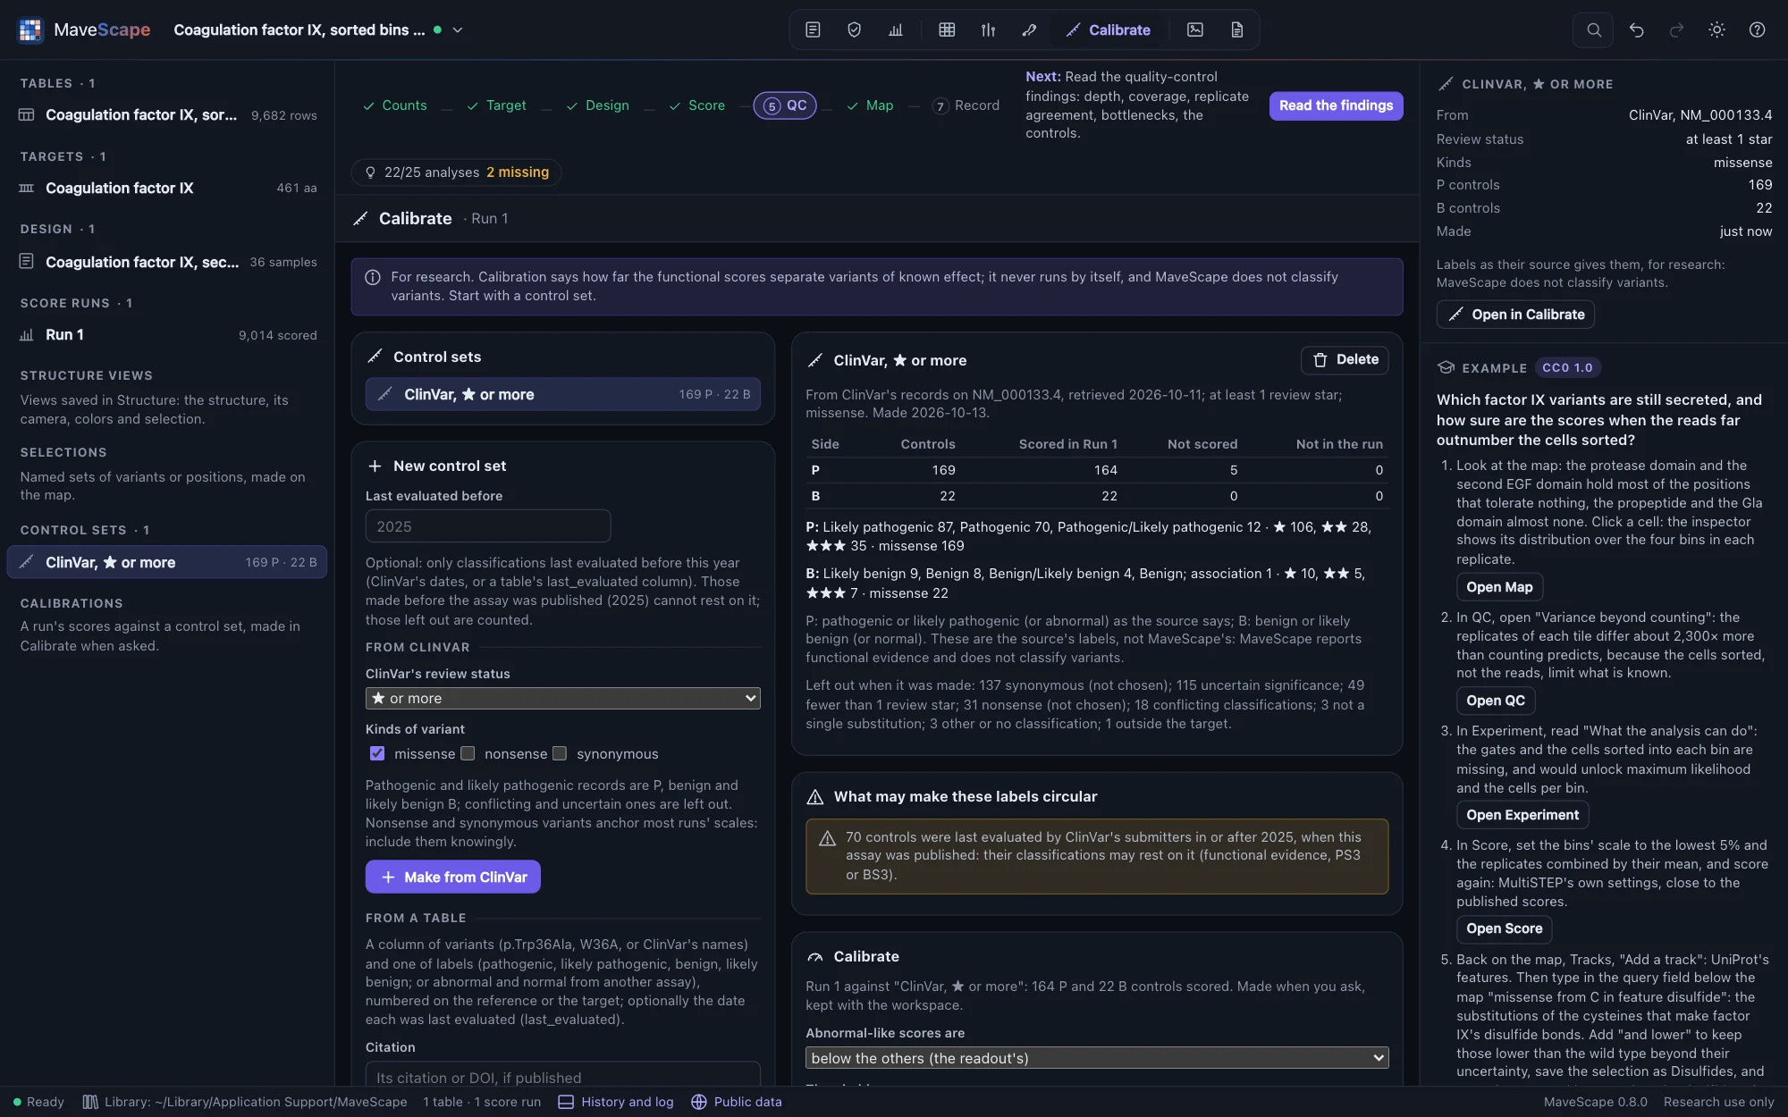Open the help question mark icon
Screen dimensions: 1788x1117
(x=1757, y=29)
